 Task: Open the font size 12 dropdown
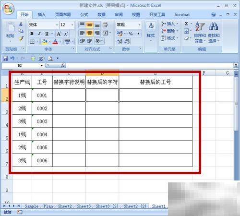pos(72,25)
